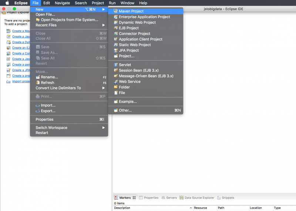Click the Refresh icon in File menu

(x=38, y=83)
